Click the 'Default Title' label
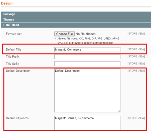The width and height of the screenshot is (151, 131). click(14, 49)
